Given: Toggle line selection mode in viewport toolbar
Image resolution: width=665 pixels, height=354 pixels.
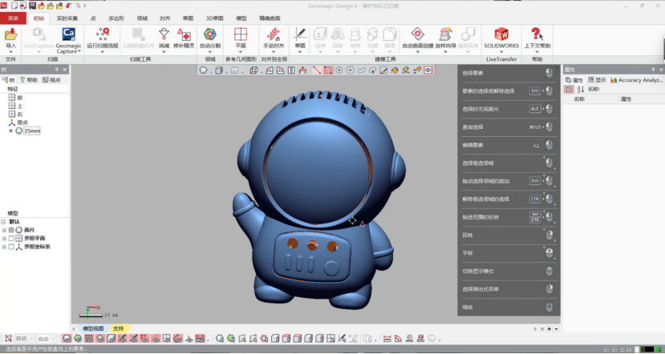Looking at the screenshot, I should [317, 70].
